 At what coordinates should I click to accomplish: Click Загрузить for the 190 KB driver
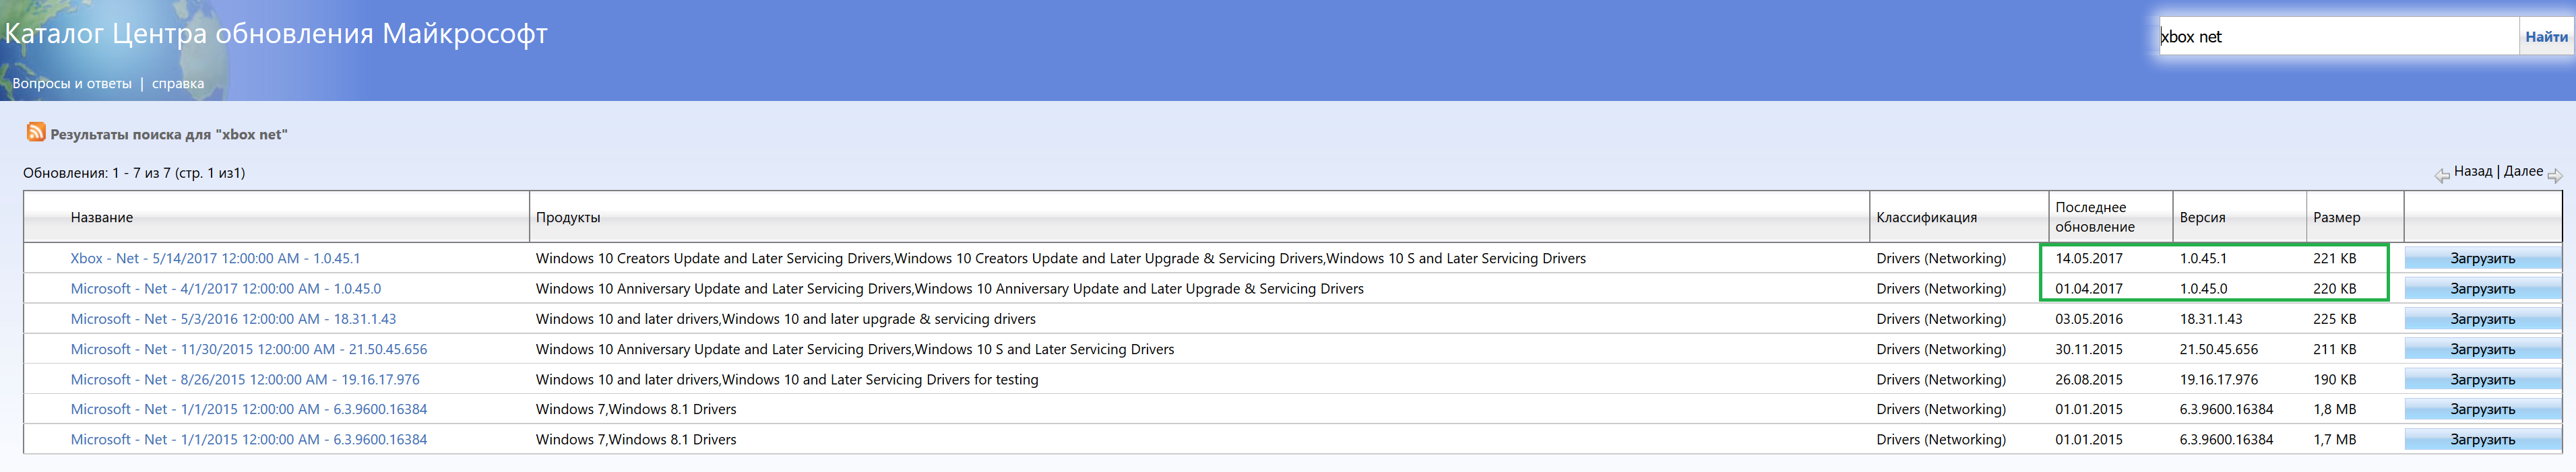[2482, 380]
